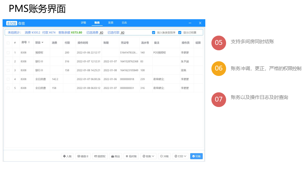307x173 pixels.
Task: Click operator name 梁燕
Action: point(184,70)
